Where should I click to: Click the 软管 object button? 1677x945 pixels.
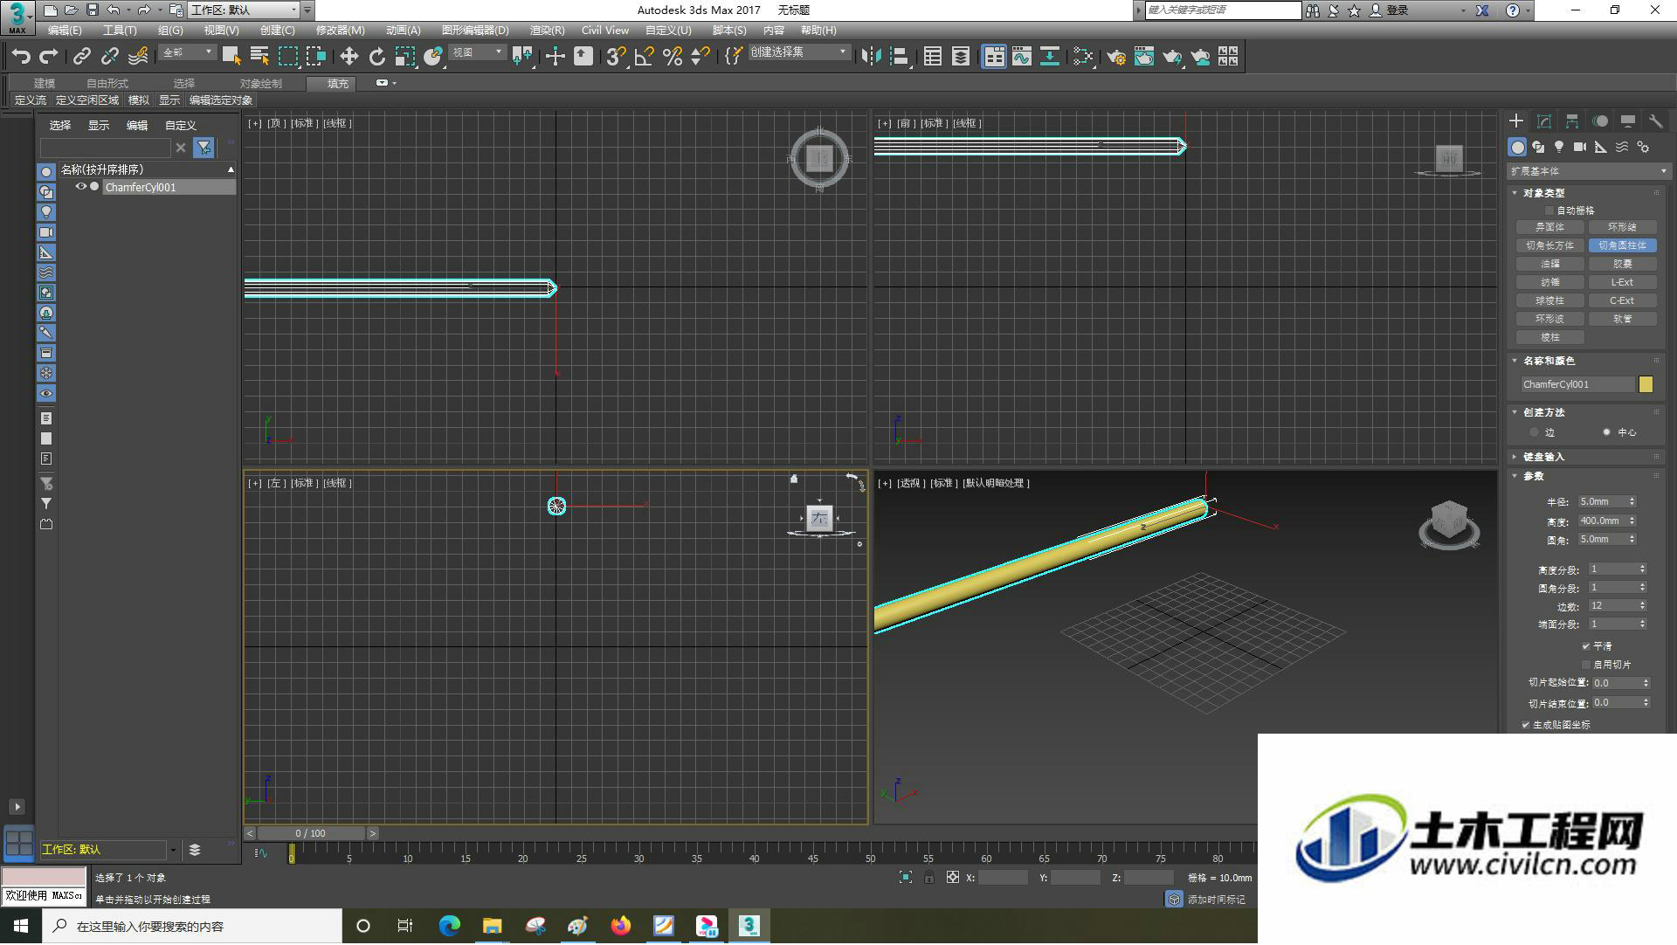coord(1622,320)
